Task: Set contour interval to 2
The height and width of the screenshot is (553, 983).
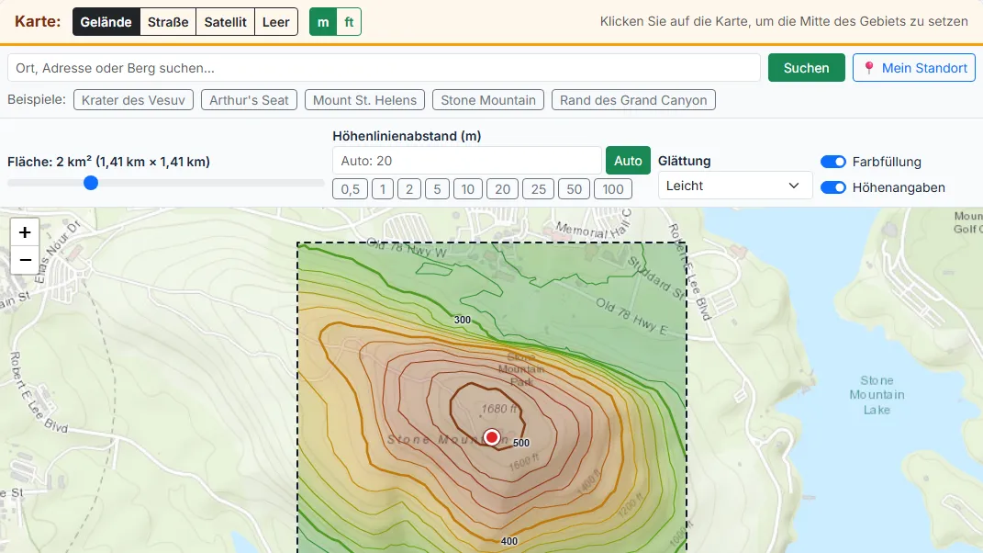Action: [x=409, y=189]
